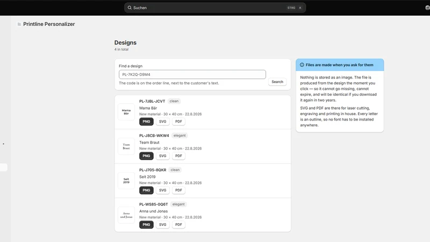Focus the Suchen search bar
The image size is (430, 242).
pos(215,8)
